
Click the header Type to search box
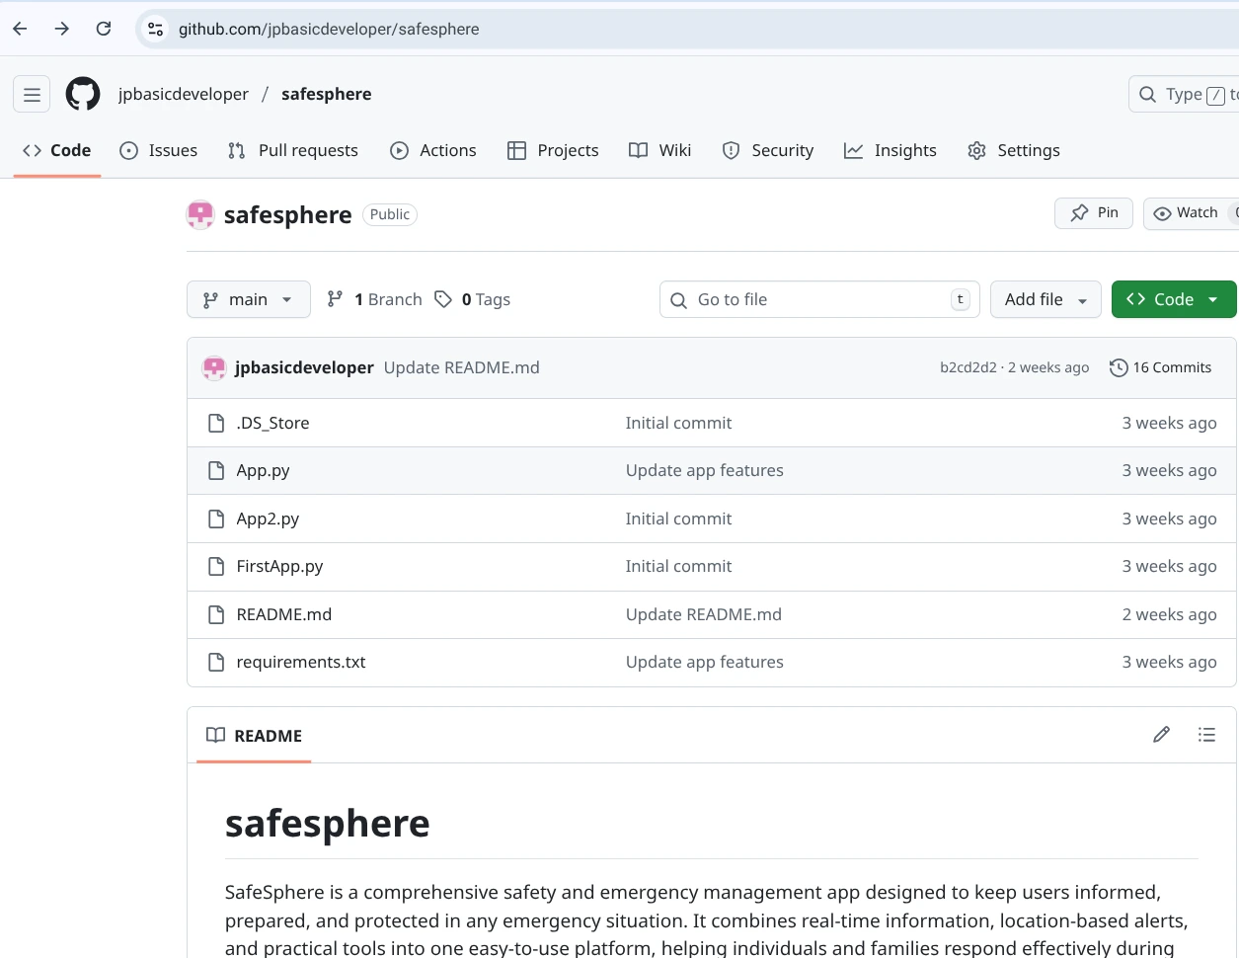tap(1184, 94)
